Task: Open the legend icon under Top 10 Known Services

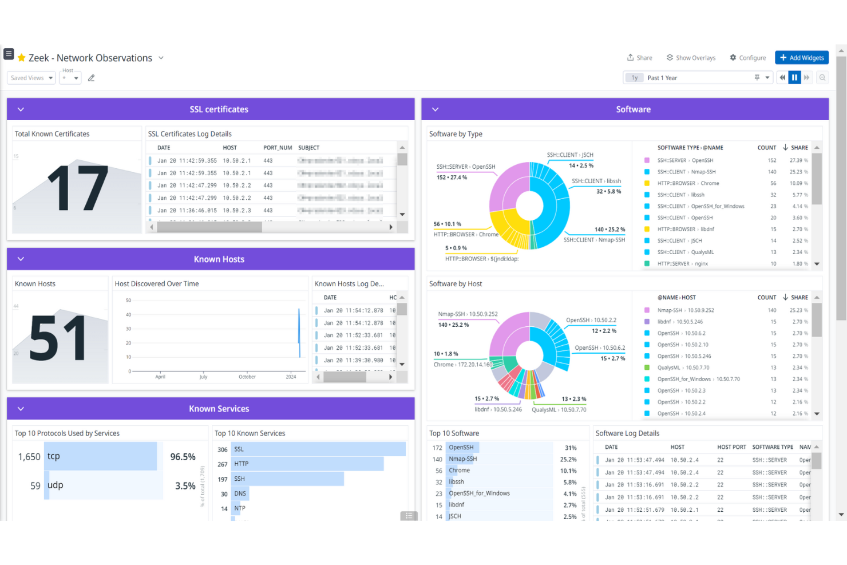Action: click(409, 516)
